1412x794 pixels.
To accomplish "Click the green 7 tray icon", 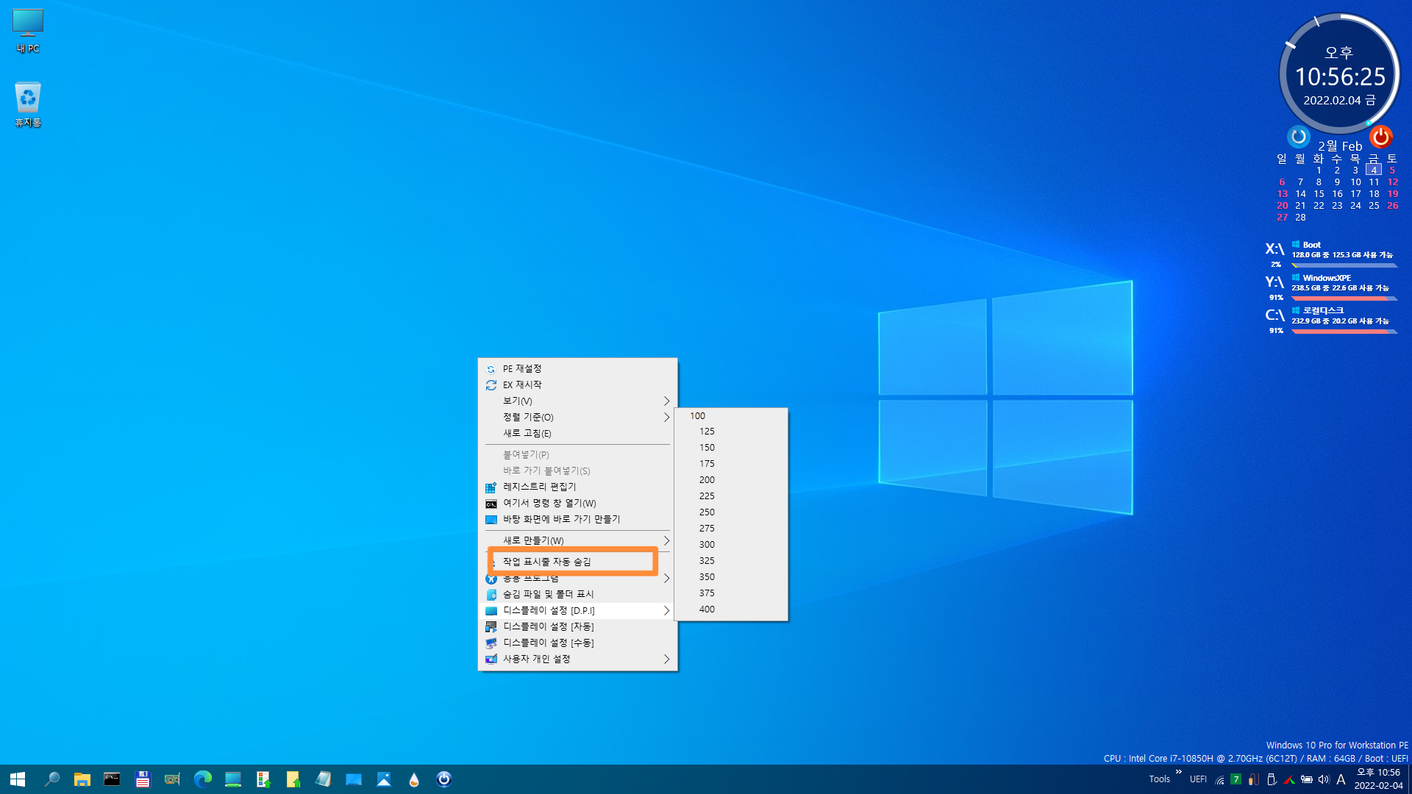I will 1235,779.
